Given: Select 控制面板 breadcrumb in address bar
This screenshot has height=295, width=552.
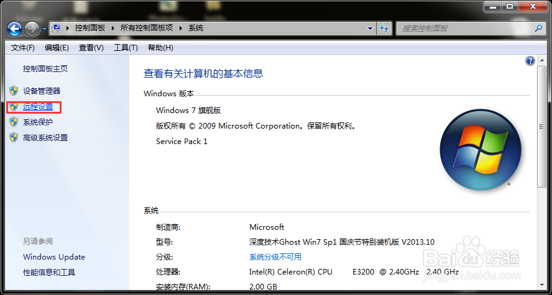Looking at the screenshot, I should (x=90, y=28).
